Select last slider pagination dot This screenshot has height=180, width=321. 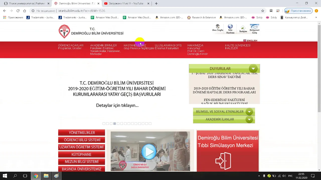tap(150, 123)
